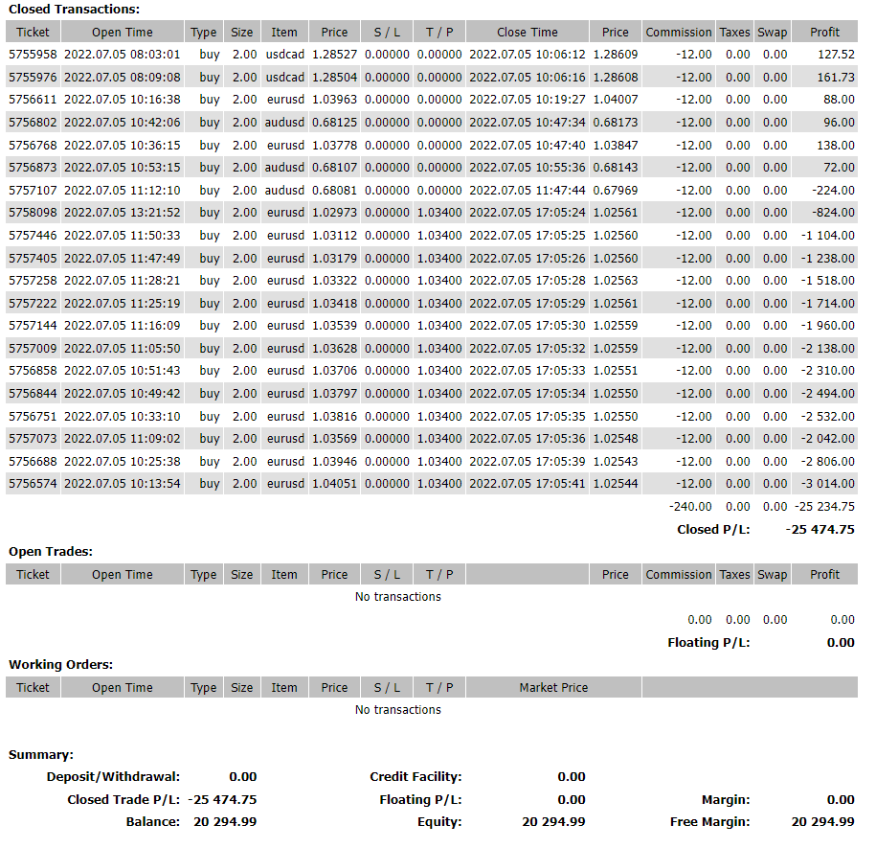
Task: Click the 'Deposit/Withdrawal:' label
Action: click(x=113, y=777)
